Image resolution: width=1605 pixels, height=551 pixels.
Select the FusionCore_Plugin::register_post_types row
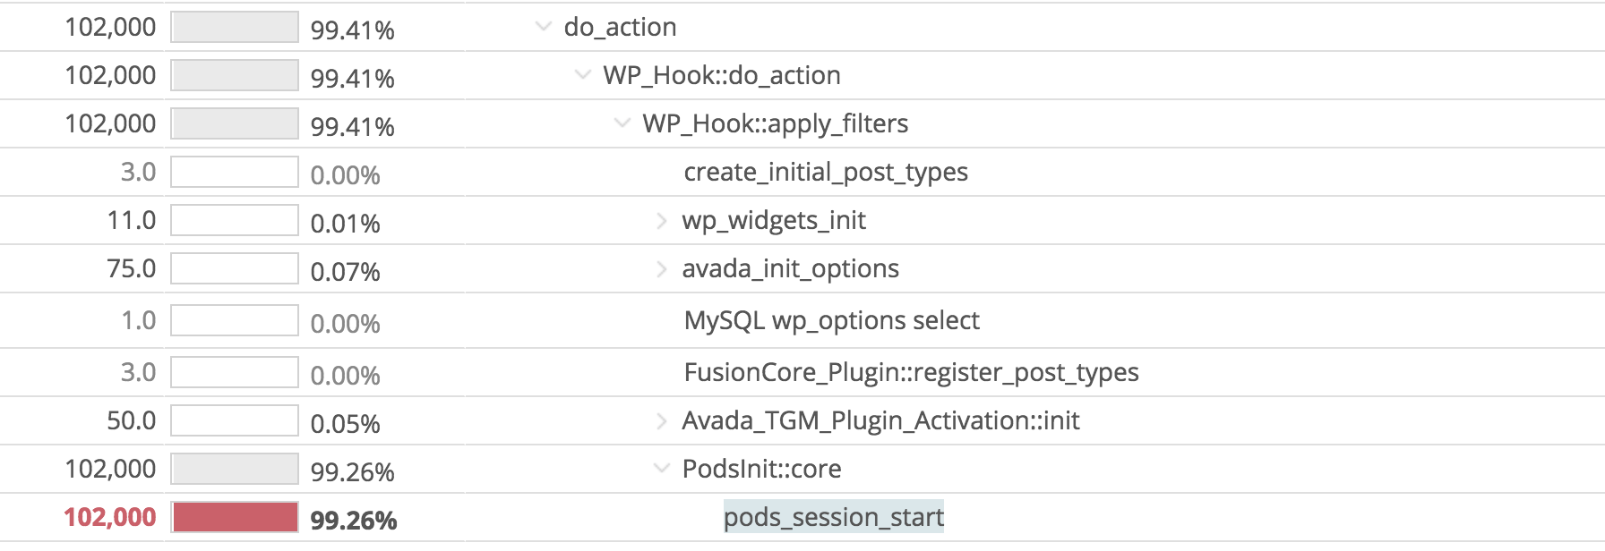909,372
